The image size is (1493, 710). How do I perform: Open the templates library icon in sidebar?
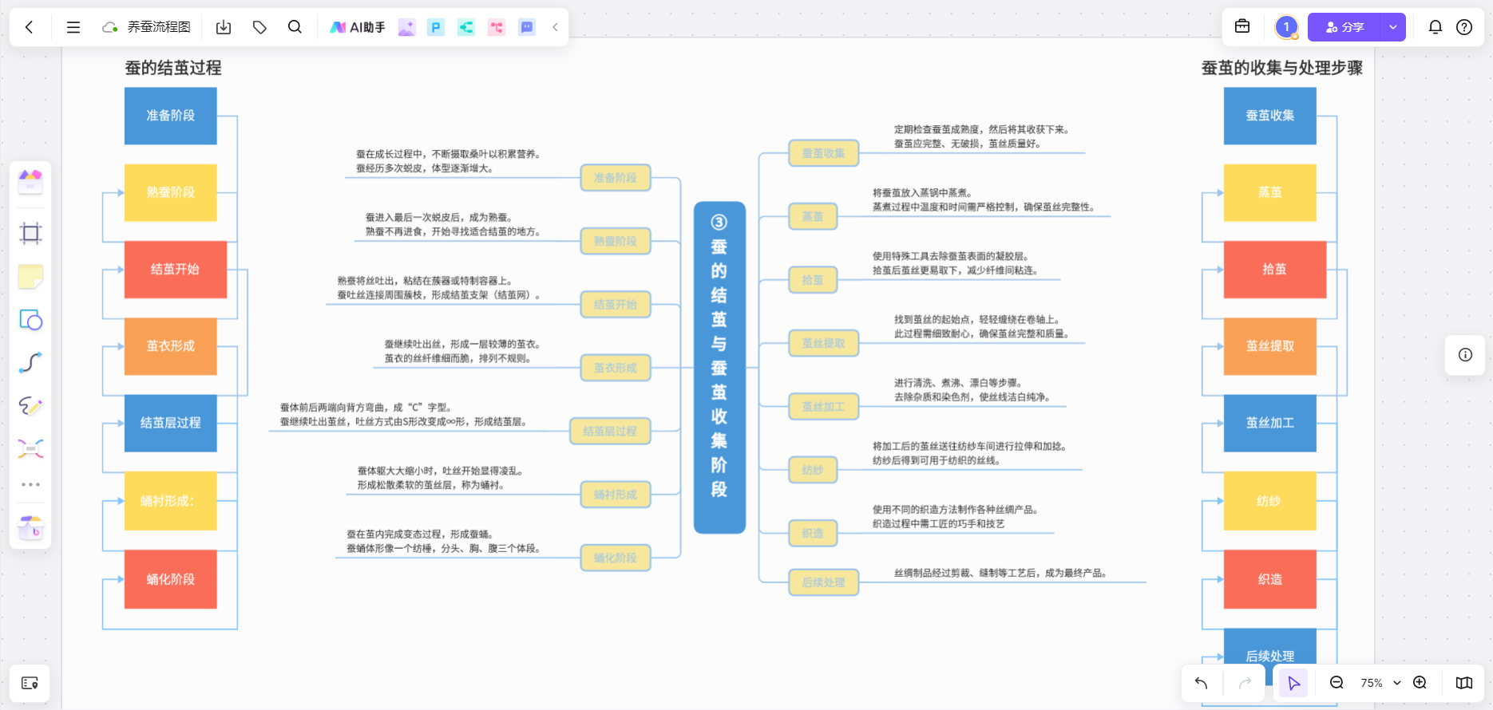(x=30, y=182)
